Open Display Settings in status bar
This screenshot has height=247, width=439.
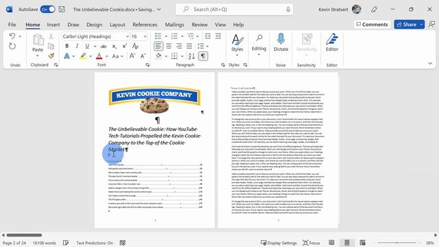278,243
